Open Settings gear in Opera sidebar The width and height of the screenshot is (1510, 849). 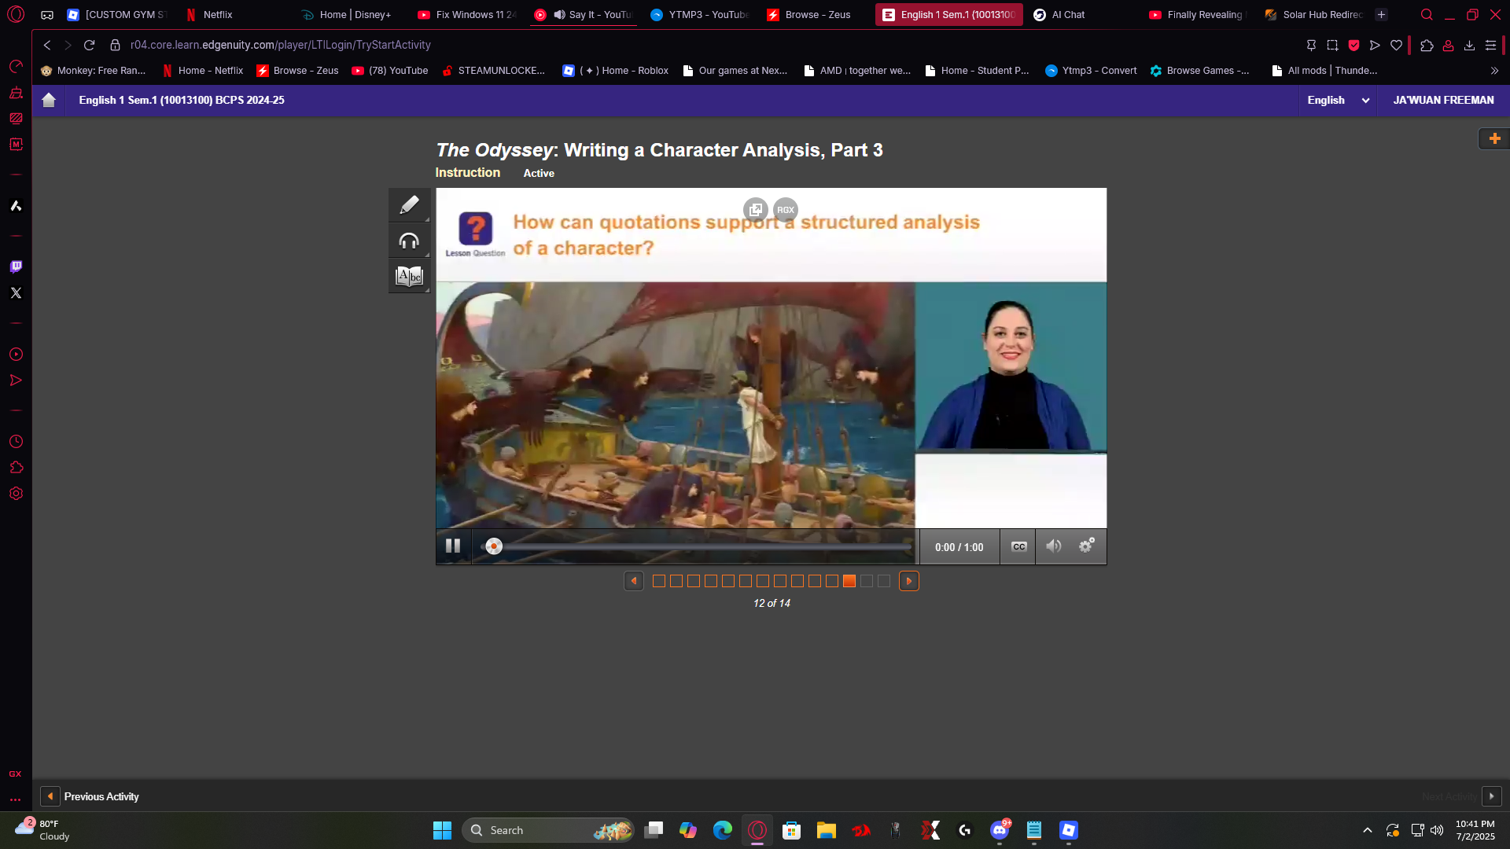16,494
